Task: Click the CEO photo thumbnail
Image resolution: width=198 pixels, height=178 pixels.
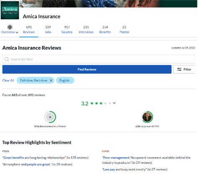Action: pyautogui.click(x=147, y=117)
